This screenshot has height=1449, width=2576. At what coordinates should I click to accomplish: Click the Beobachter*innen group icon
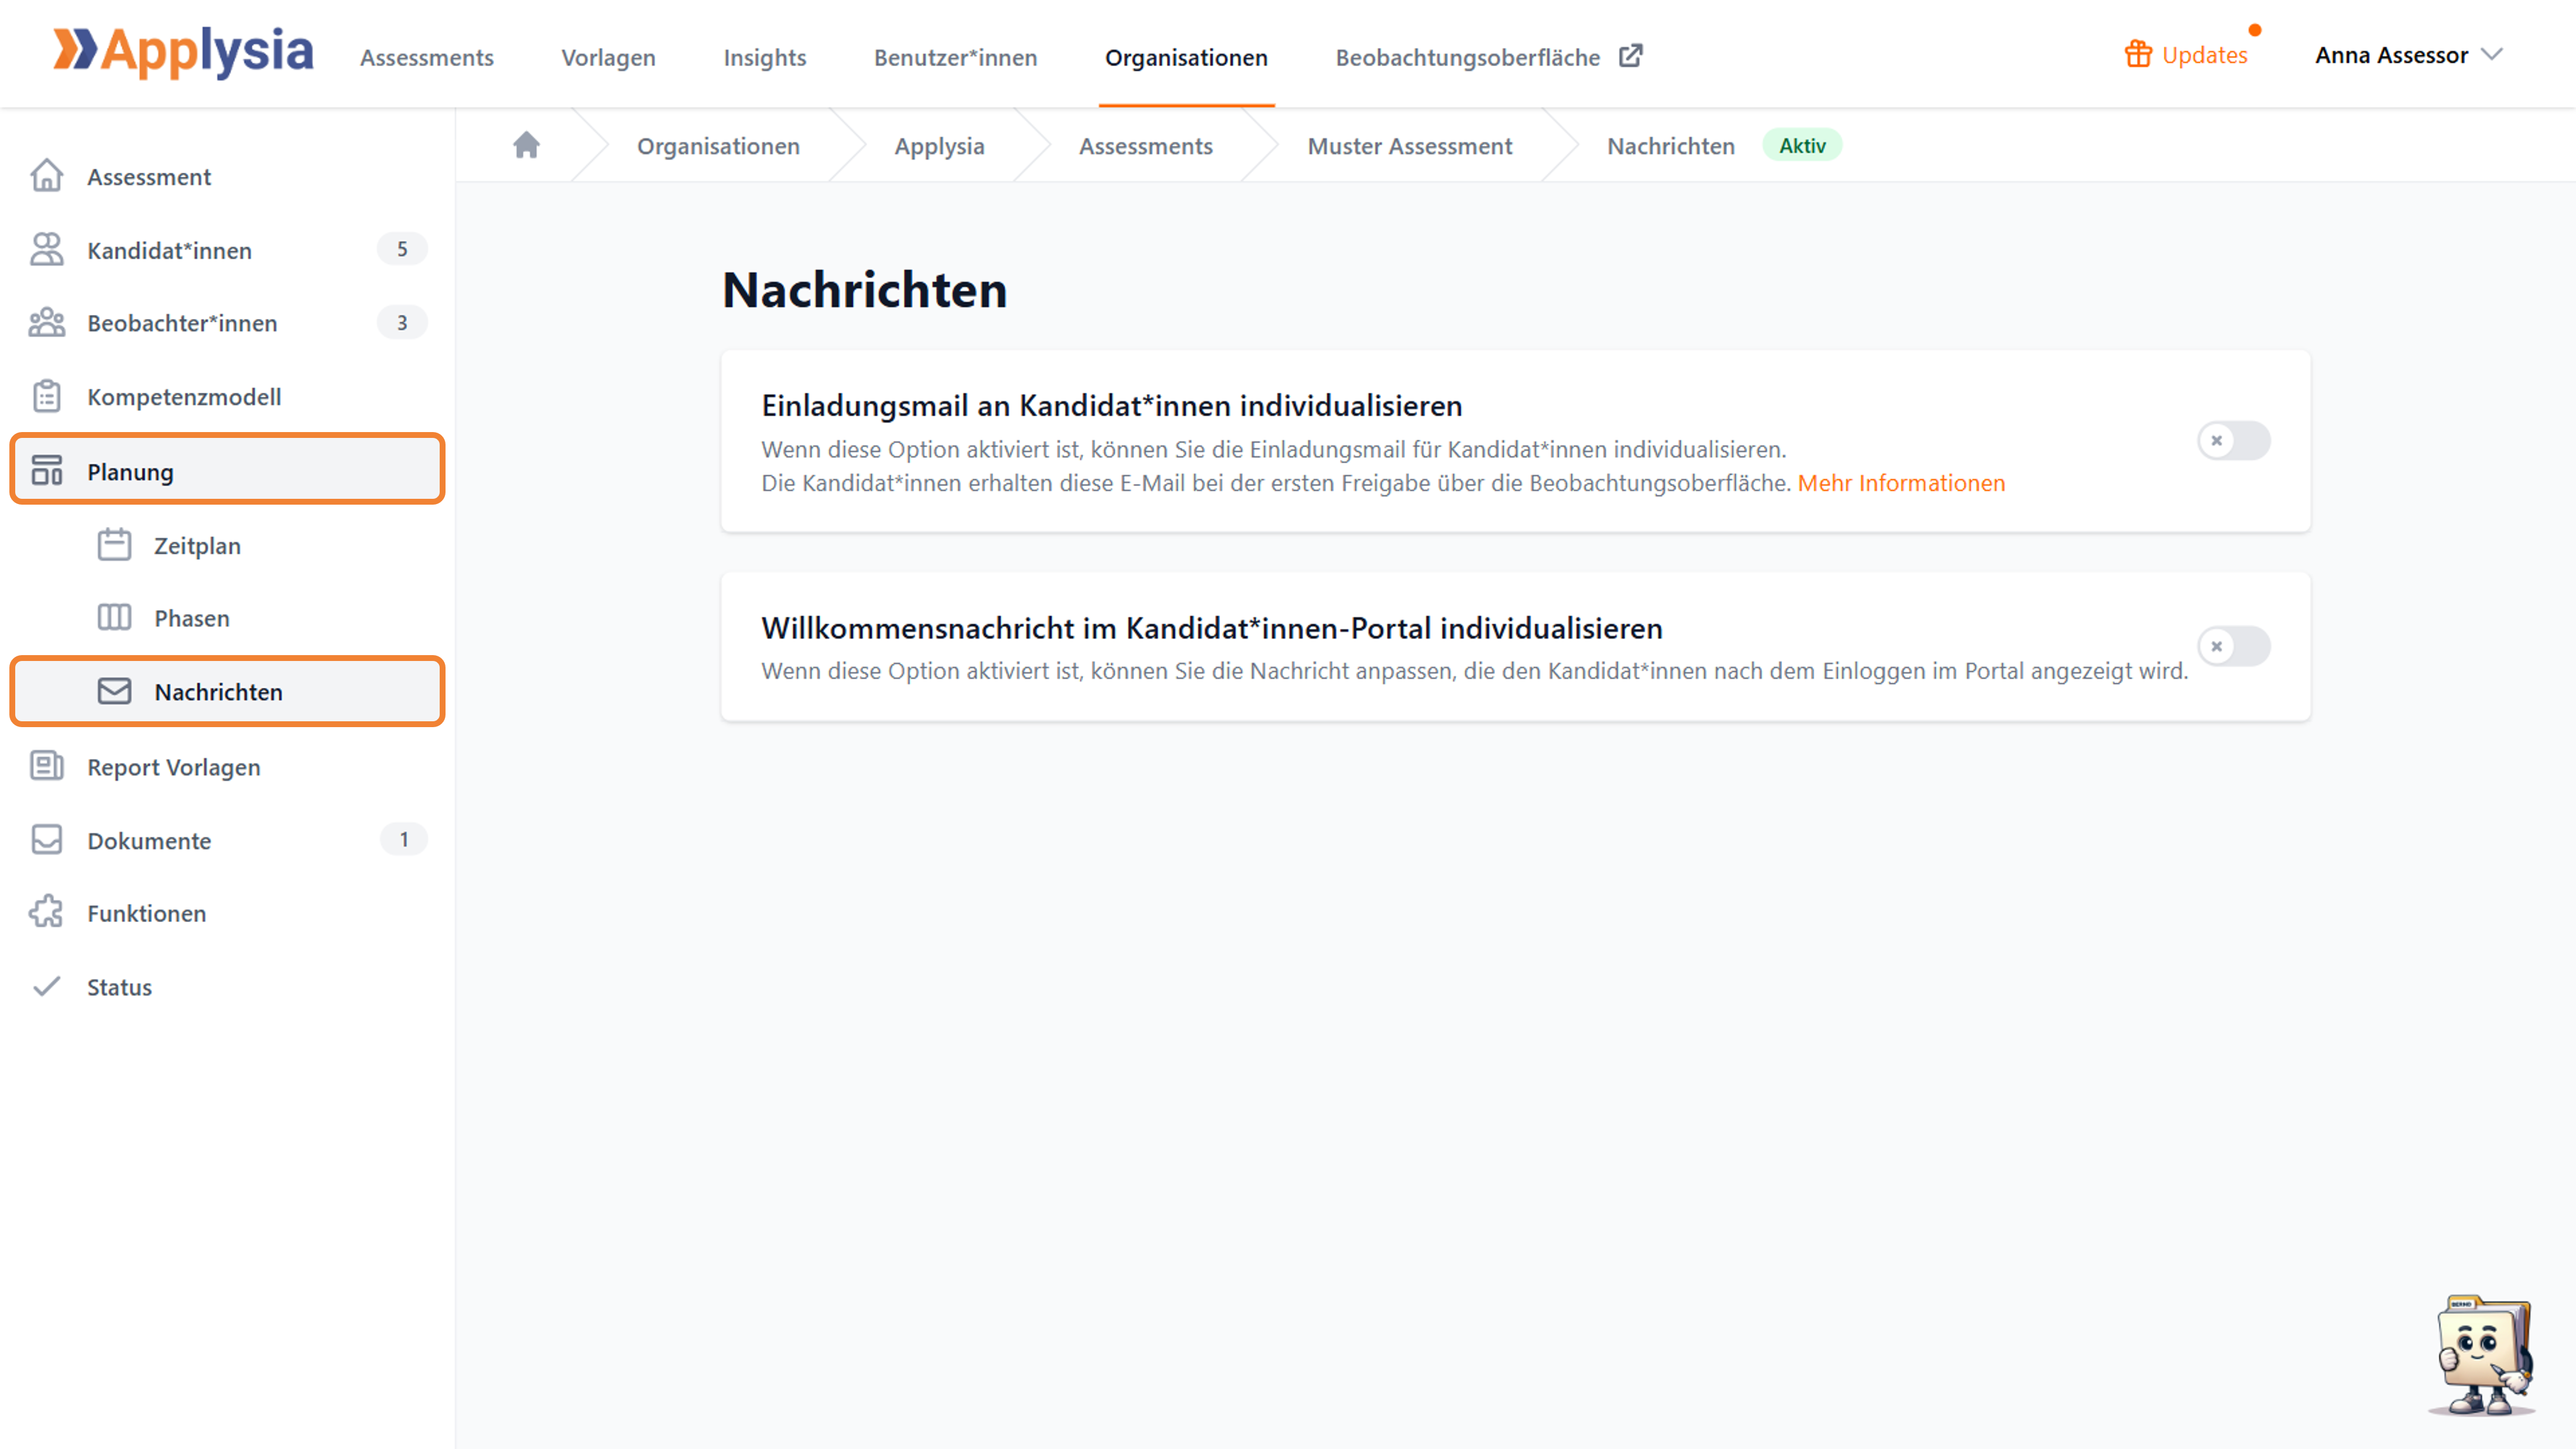tap(46, 323)
